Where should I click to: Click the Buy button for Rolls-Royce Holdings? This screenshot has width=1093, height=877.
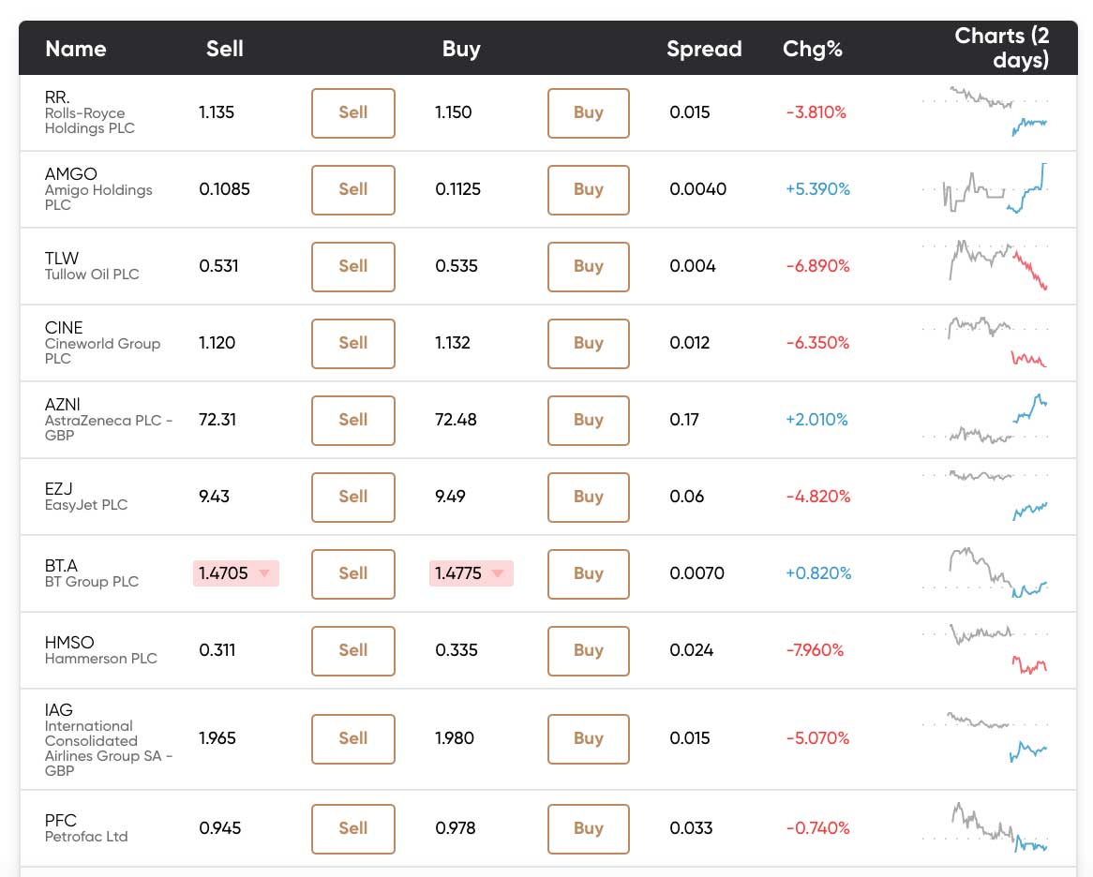point(589,112)
